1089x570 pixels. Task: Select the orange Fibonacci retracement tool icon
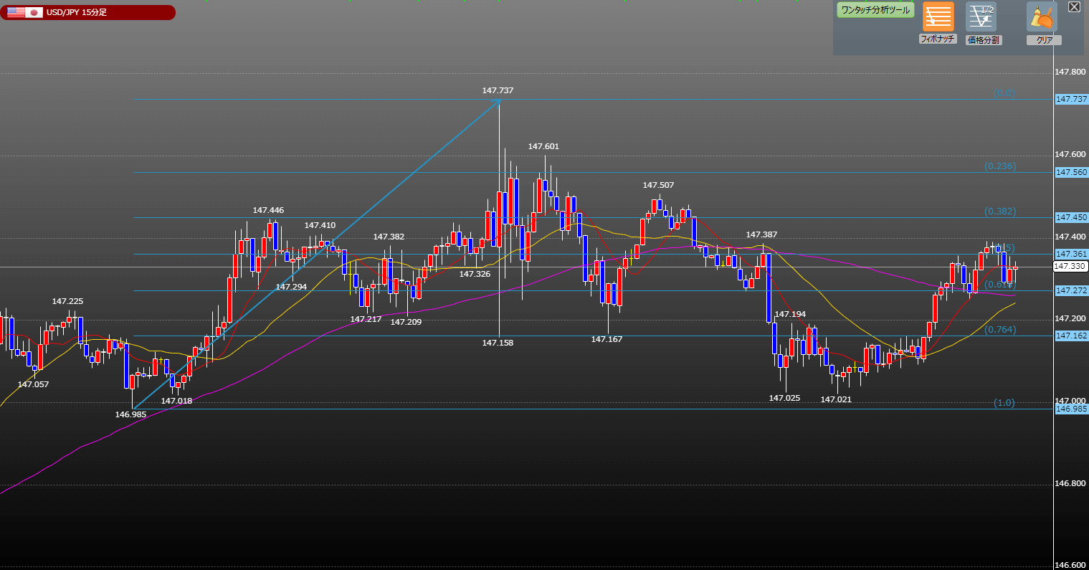pos(938,16)
